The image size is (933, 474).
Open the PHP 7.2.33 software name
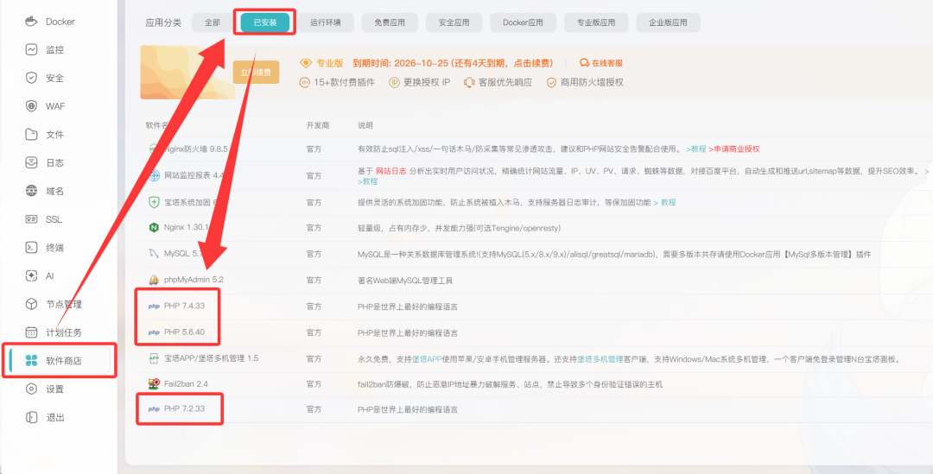coord(185,409)
